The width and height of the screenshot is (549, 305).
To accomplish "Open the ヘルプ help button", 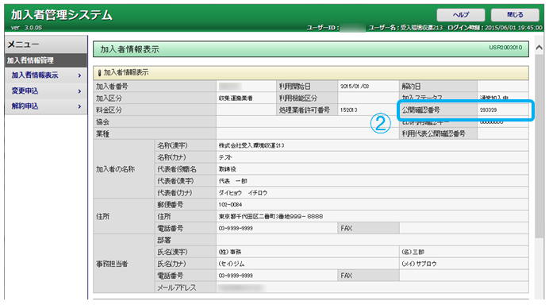I will pyautogui.click(x=460, y=15).
